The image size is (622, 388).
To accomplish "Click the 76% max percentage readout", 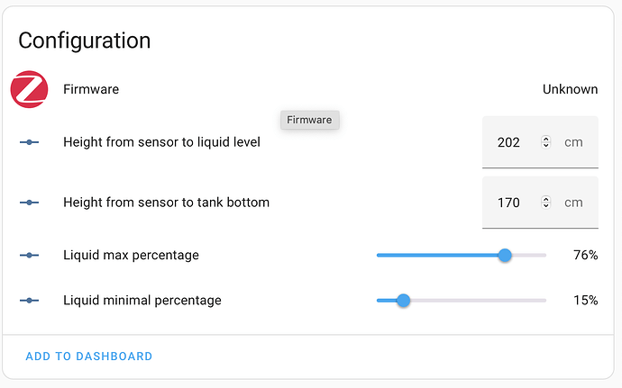I will point(585,256).
